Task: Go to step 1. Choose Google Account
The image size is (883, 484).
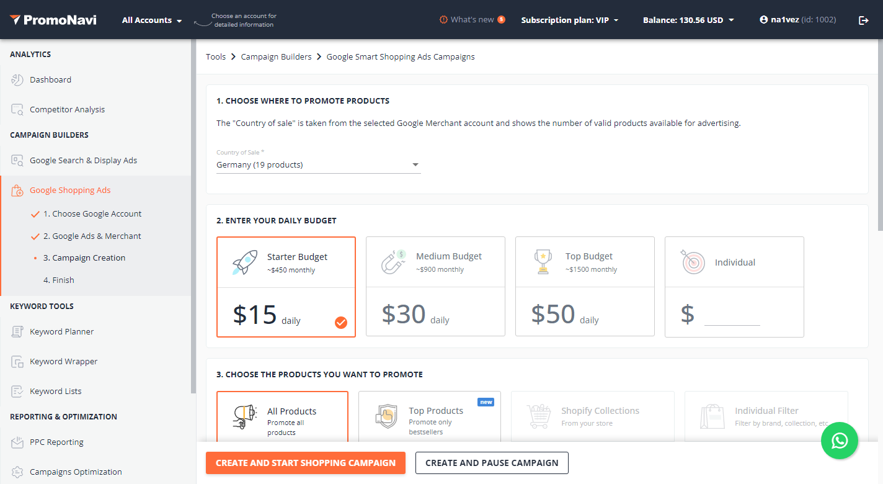Action: point(92,213)
